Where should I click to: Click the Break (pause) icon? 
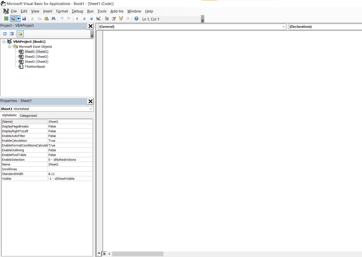[x=84, y=18]
